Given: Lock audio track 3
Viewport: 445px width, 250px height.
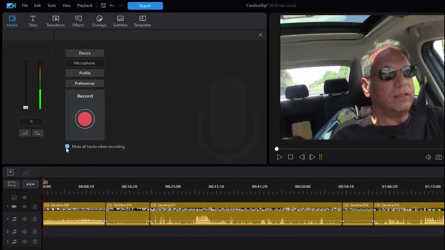Looking at the screenshot, I should pos(35,242).
